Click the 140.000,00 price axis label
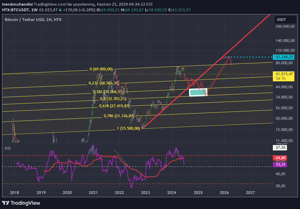This screenshot has height=209, width=300. [x=285, y=40]
